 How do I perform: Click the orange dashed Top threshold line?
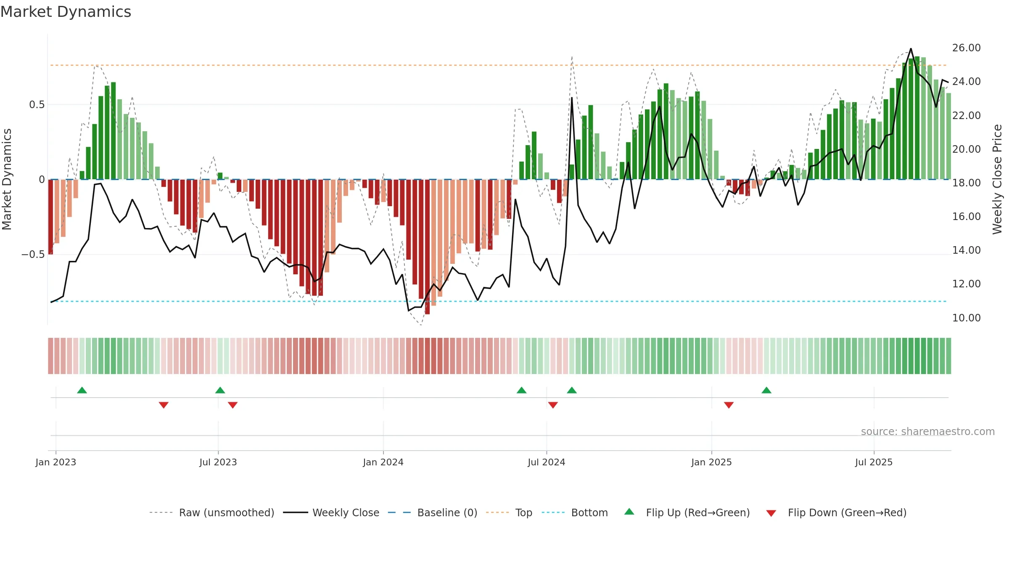499,65
